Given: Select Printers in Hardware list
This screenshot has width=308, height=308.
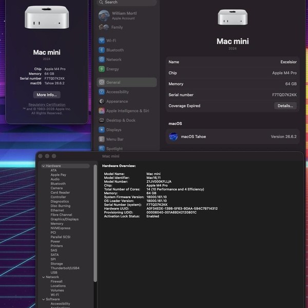Looking at the screenshot, I should pos(57,246).
